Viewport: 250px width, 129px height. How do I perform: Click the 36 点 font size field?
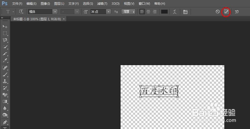click(98, 12)
